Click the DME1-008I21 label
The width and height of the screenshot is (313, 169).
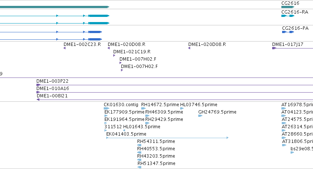point(52,96)
